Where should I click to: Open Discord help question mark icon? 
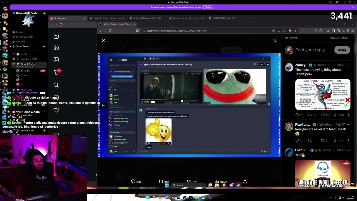coord(337,2)
